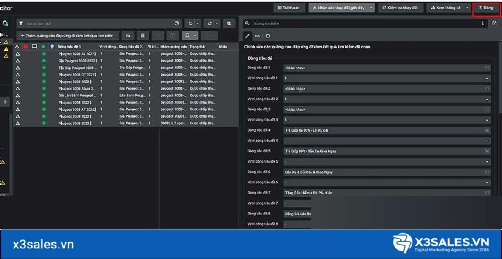Click the green sync icon in sidebar

click(6, 23)
